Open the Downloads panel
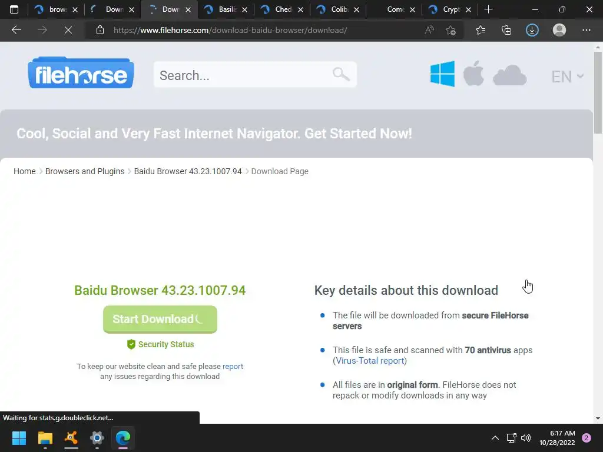Screen dimensions: 603x452 pos(532,30)
